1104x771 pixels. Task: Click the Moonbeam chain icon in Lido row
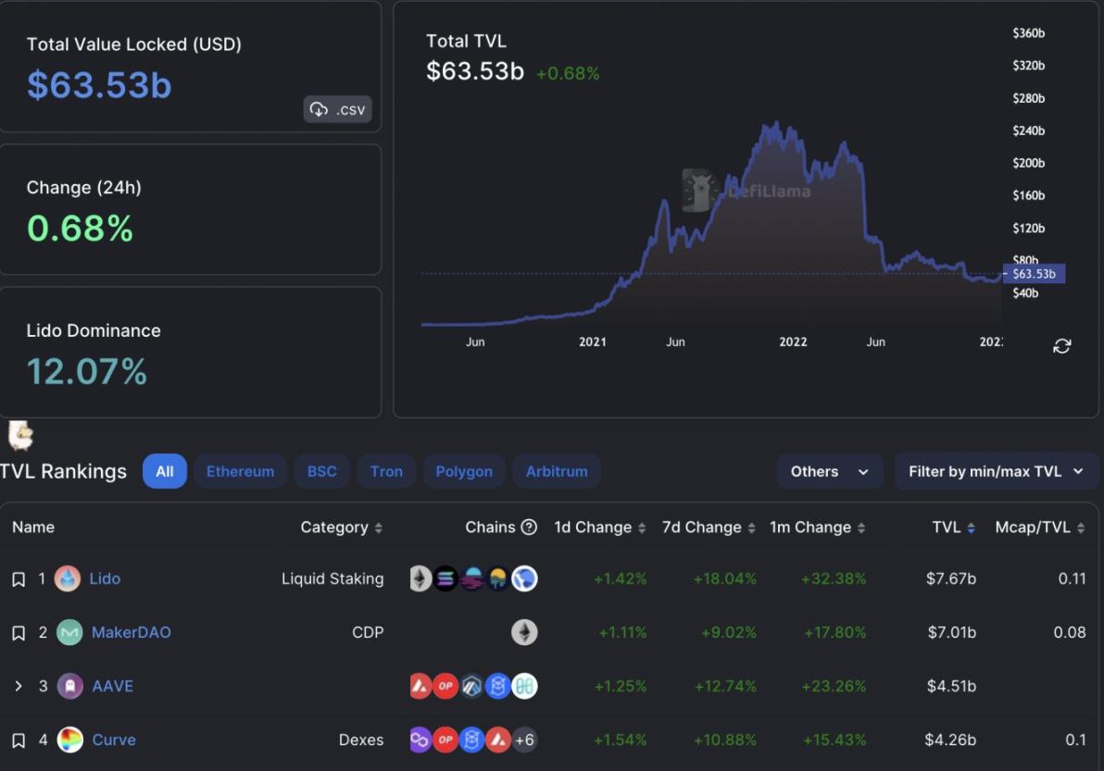[471, 578]
